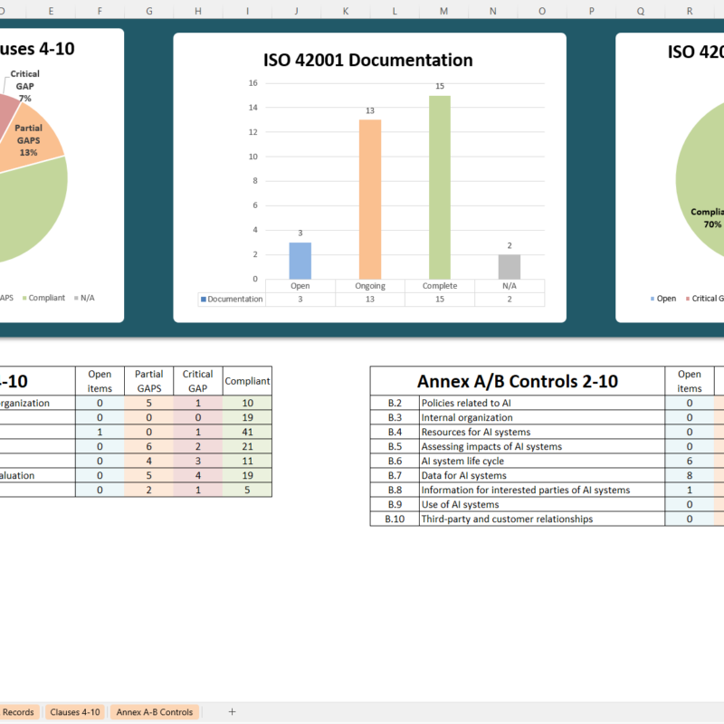Screen dimensions: 724x724
Task: Select the Compliant column header cell in table
Action: coord(247,381)
